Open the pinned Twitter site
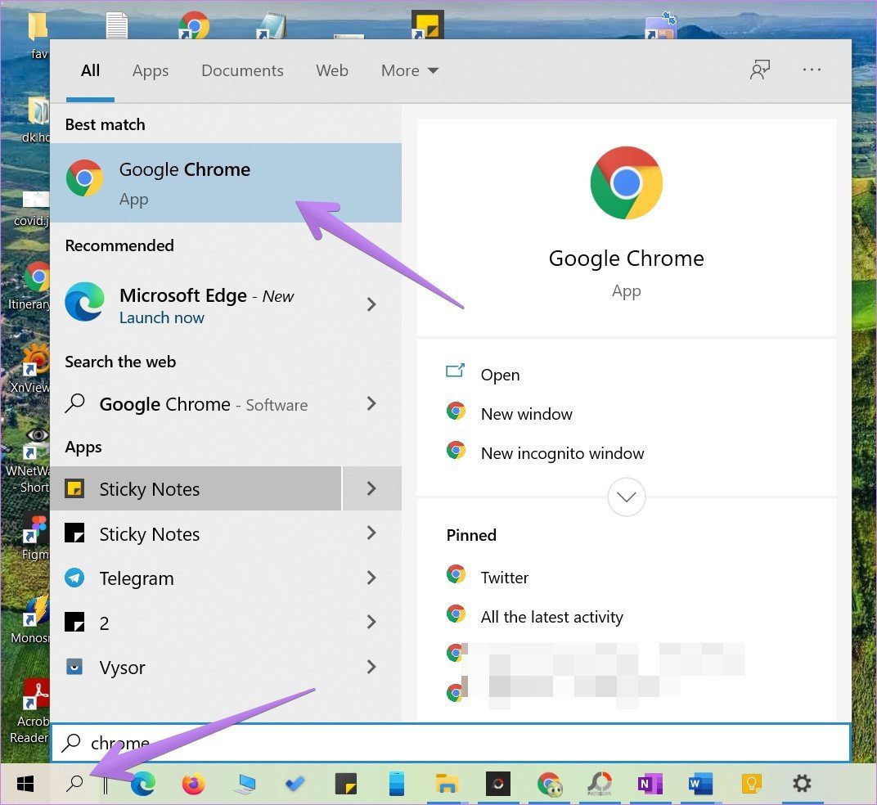This screenshot has height=805, width=877. (504, 578)
